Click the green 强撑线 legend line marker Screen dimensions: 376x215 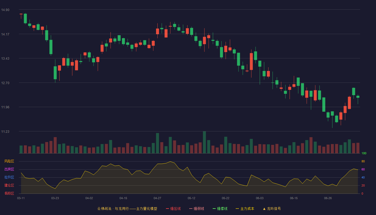214,209
